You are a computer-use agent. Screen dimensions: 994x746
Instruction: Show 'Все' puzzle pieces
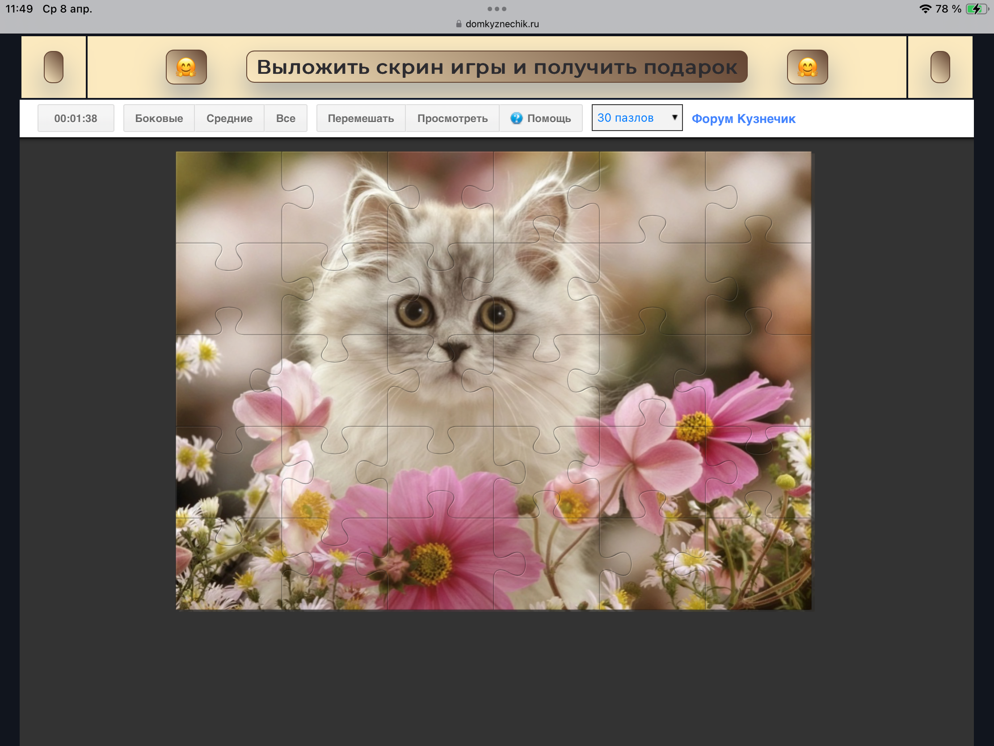coord(285,118)
